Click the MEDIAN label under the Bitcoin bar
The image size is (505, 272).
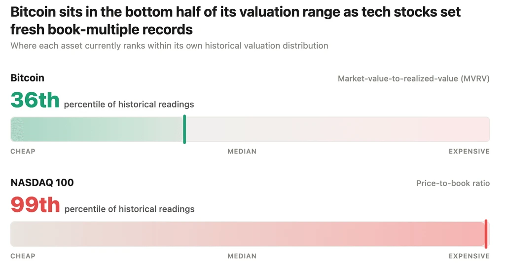coord(242,152)
